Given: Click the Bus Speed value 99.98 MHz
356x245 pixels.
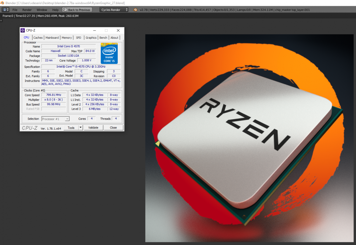Looking at the screenshot, I should click(x=53, y=104).
